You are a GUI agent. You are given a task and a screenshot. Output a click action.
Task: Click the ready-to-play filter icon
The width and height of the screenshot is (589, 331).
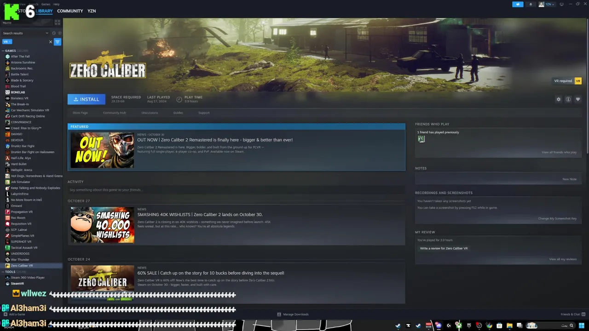[x=59, y=33]
